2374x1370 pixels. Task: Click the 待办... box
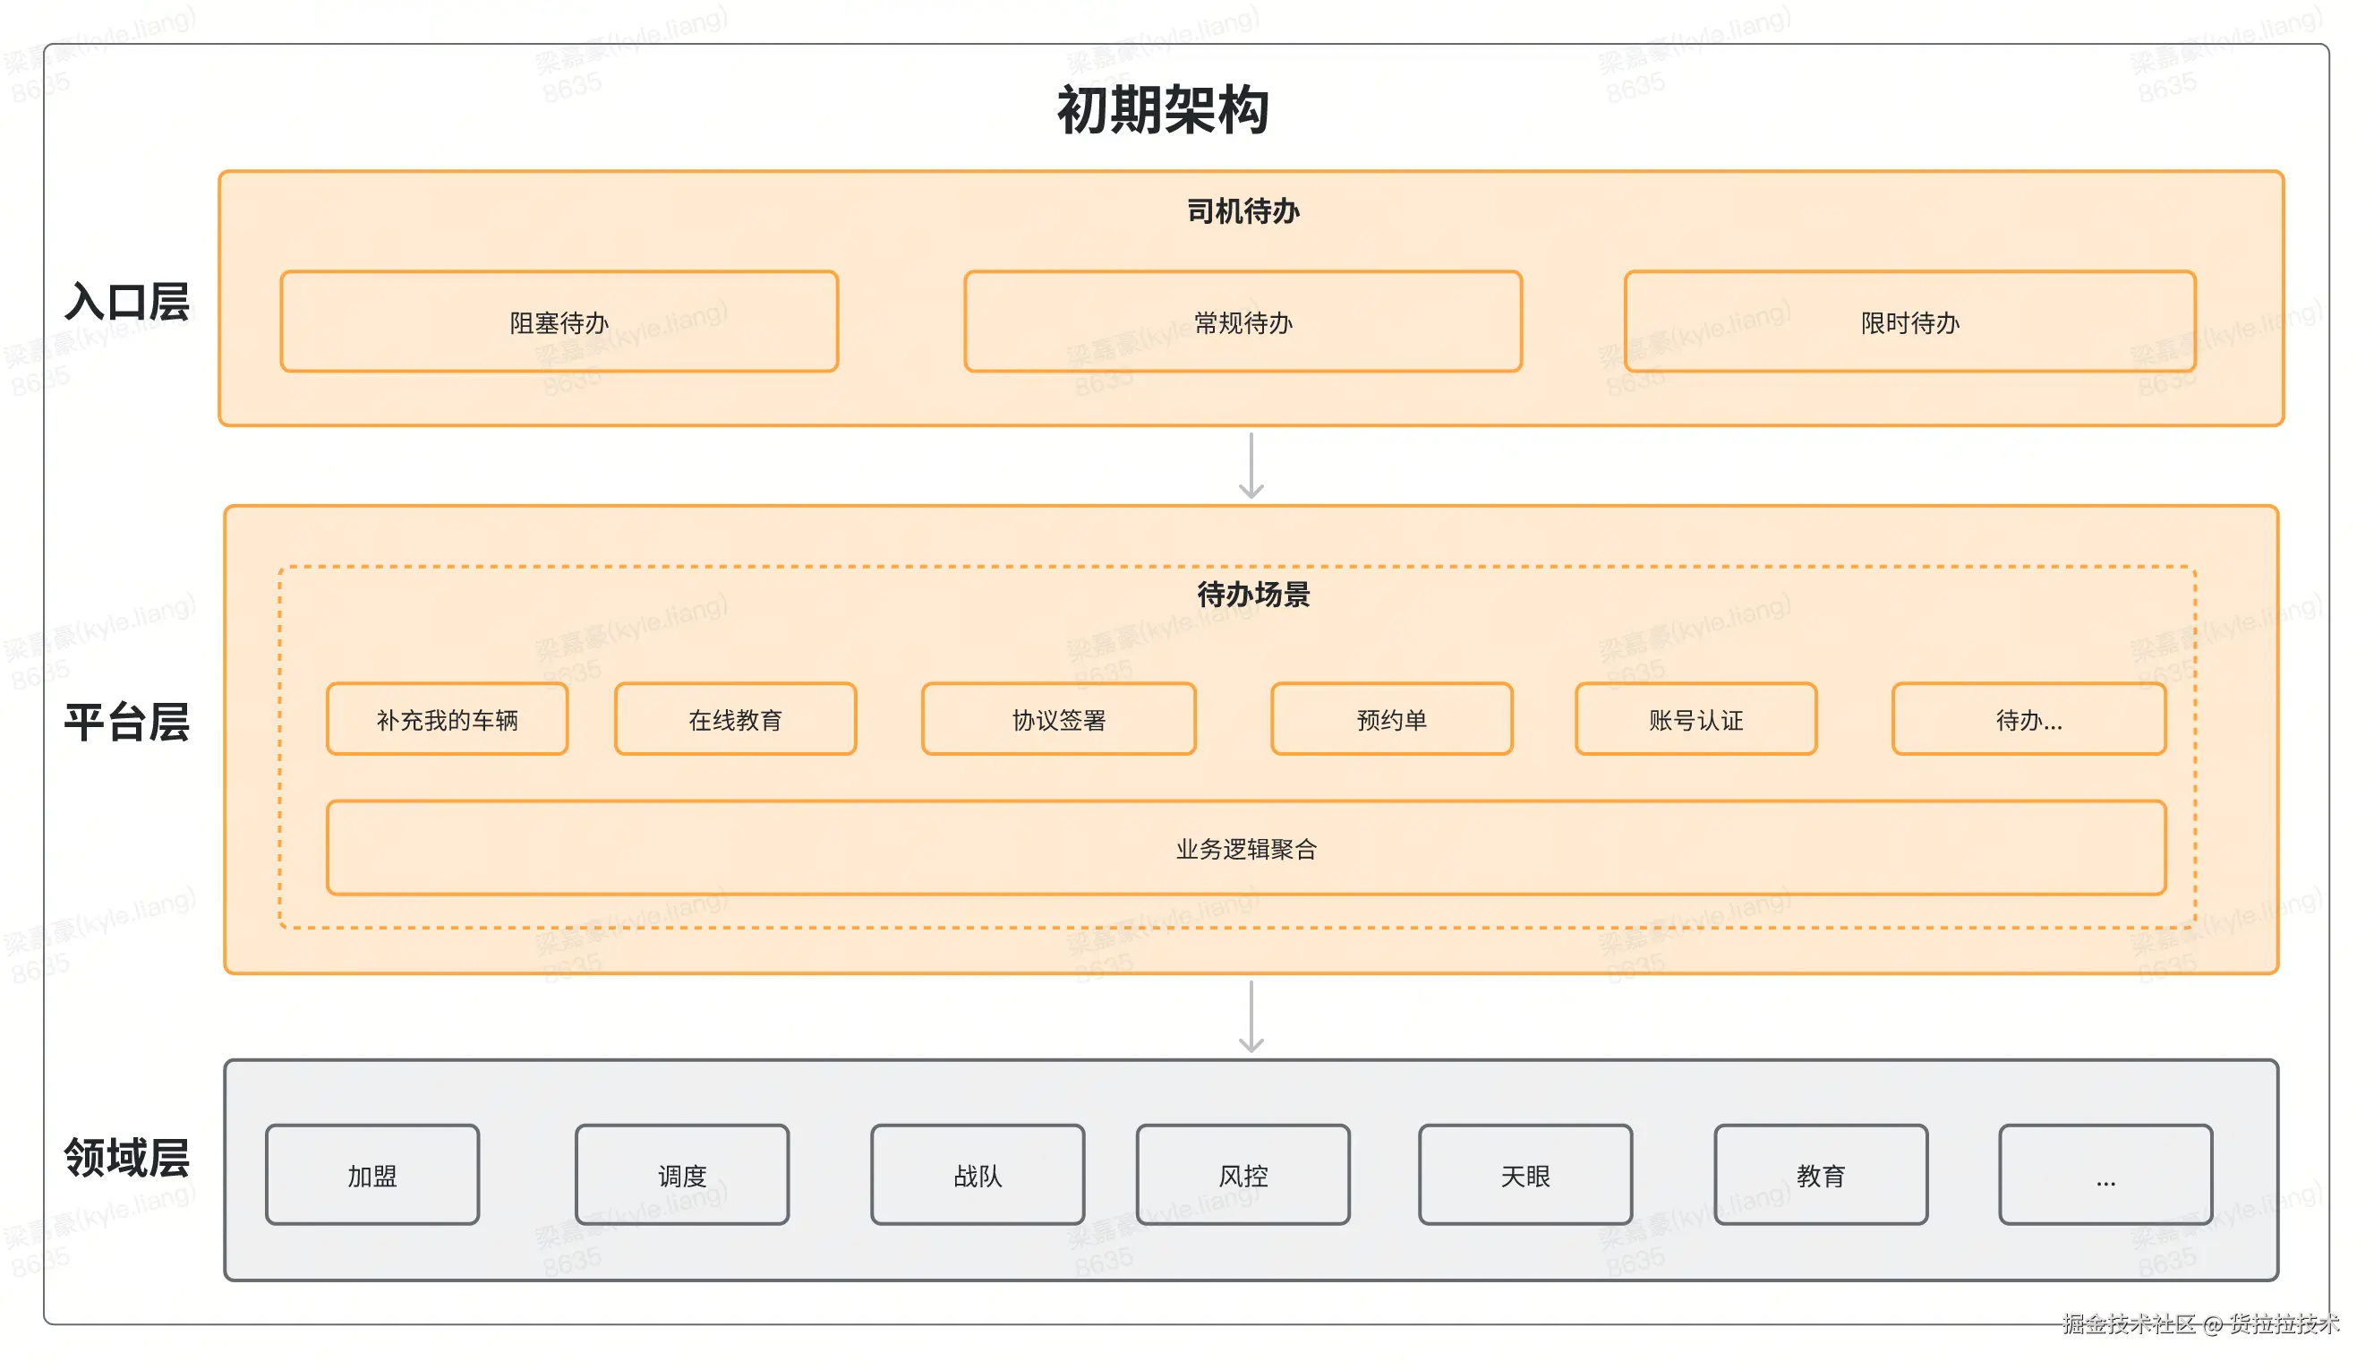pyautogui.click(x=2028, y=720)
